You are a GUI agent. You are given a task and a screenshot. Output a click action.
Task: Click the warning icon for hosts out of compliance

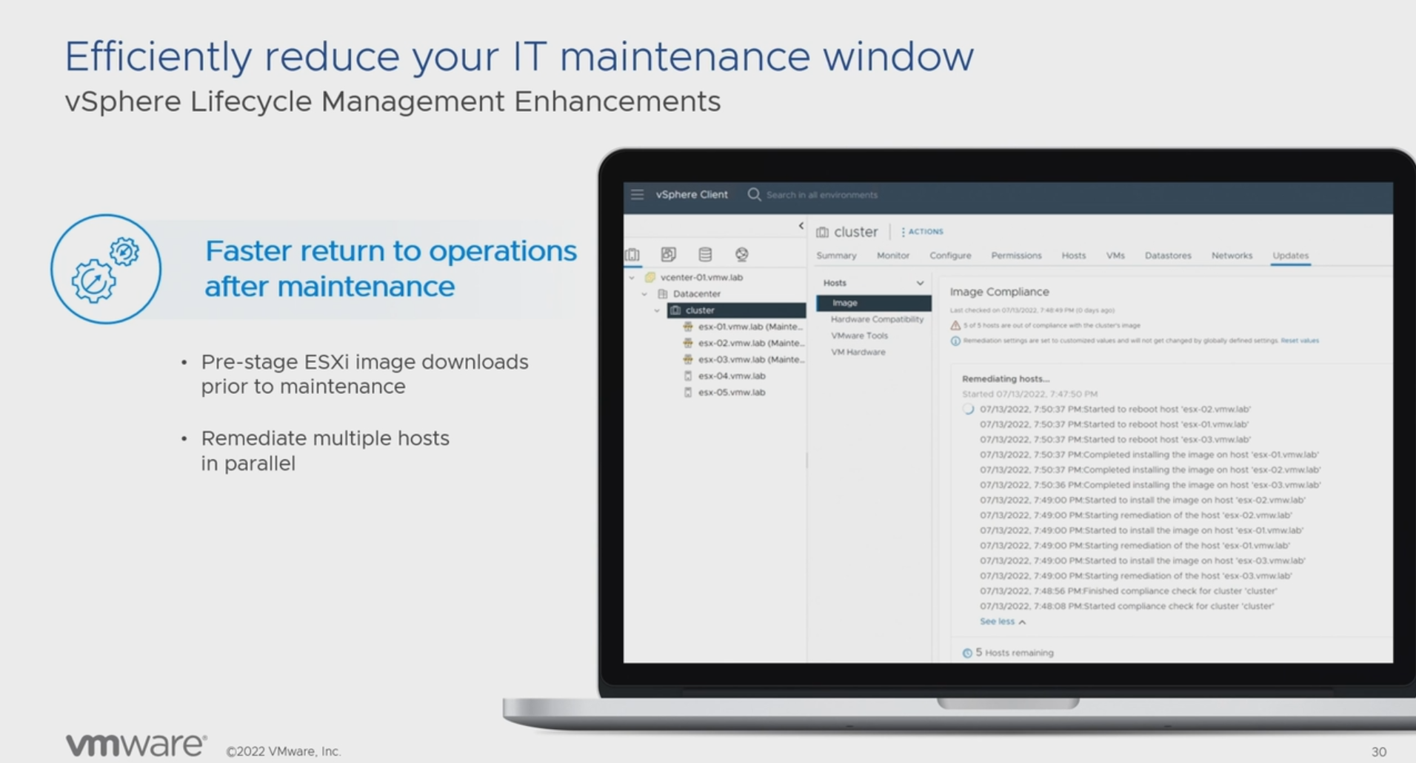pos(955,325)
